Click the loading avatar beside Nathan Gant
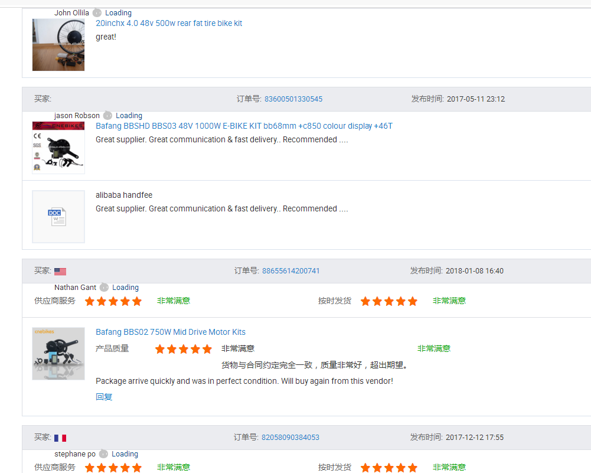The image size is (591, 473). click(104, 288)
